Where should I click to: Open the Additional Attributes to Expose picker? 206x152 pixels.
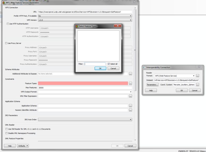click(131, 74)
